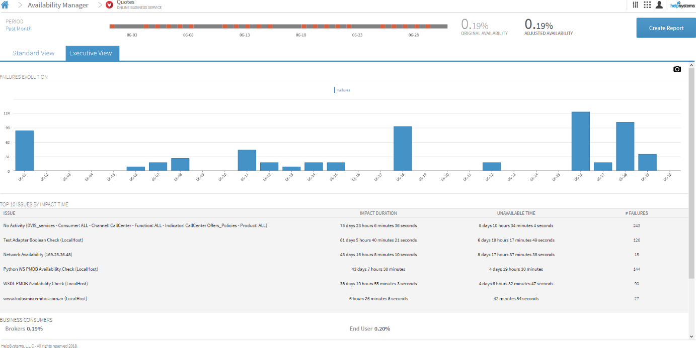696x348 pixels.
Task: Select the 06-13 marker on the timeline
Action: click(x=245, y=35)
